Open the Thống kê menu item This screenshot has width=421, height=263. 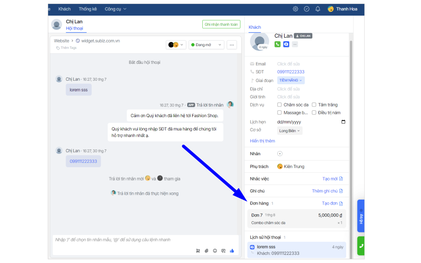(88, 9)
